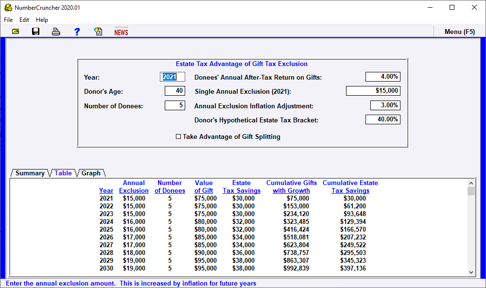Viewport: 486px width, 288px height.
Task: Click the 2024 row year cell
Action: point(106,222)
